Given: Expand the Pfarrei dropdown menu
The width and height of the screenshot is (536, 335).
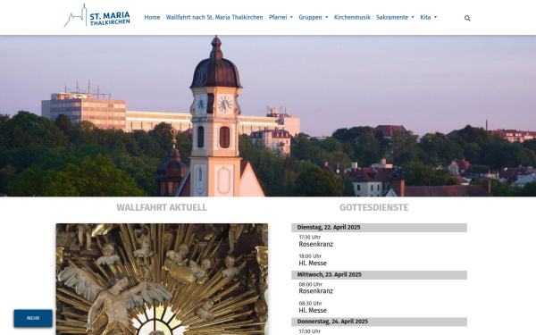Looking at the screenshot, I should tap(281, 17).
